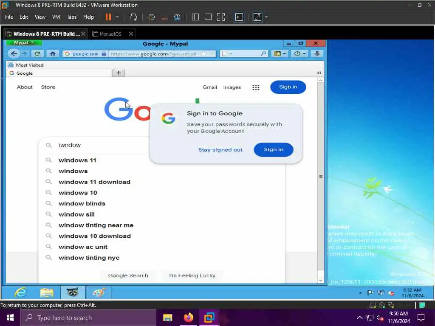Open Paint from the guest taskbar
The height and width of the screenshot is (326, 435).
point(99,292)
